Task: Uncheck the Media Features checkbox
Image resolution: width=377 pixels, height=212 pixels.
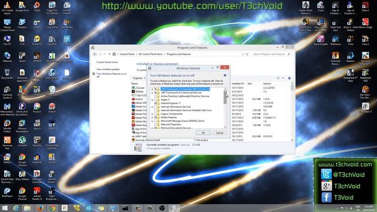Action: point(156,117)
